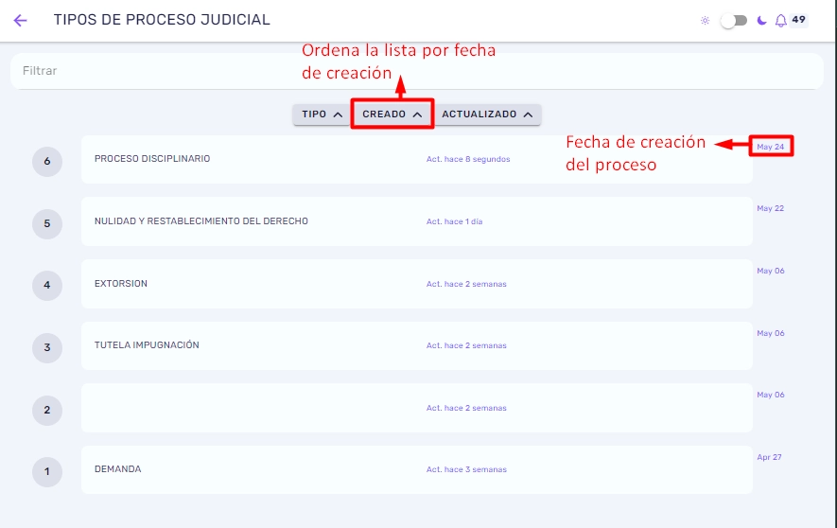
Task: Click 'Act. hace 2 semanas' in TUTELA row
Action: (466, 345)
